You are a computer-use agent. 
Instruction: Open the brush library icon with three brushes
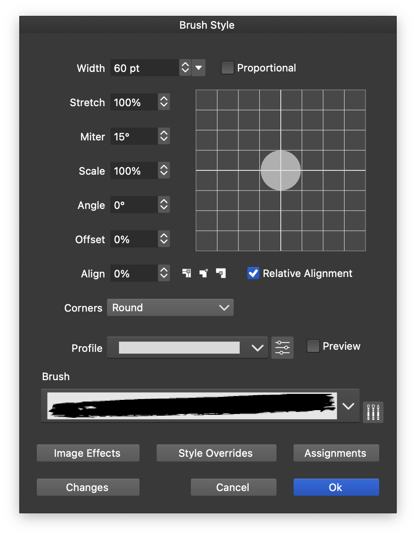pos(373,412)
